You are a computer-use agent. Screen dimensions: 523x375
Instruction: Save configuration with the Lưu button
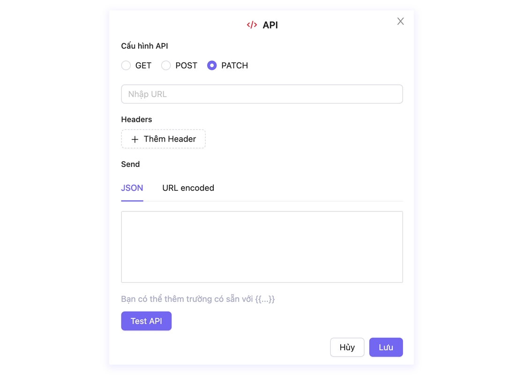click(x=386, y=347)
